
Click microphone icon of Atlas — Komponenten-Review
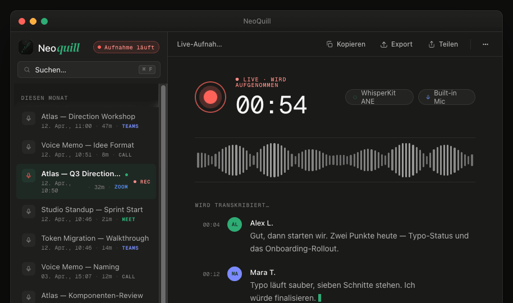click(x=29, y=297)
